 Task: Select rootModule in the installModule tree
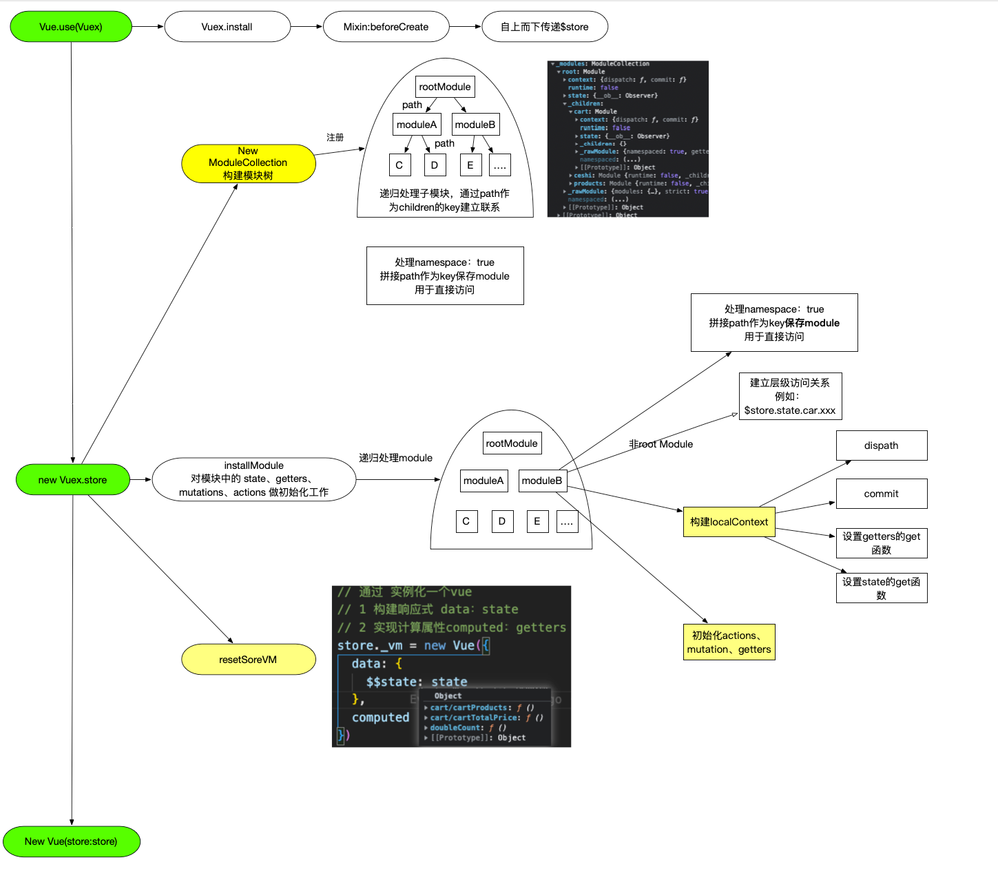[x=512, y=443]
